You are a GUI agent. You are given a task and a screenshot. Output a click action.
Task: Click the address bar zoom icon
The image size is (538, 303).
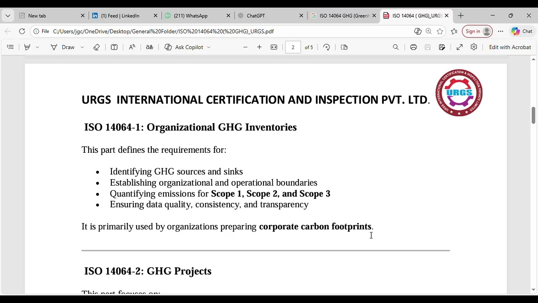pos(429,31)
